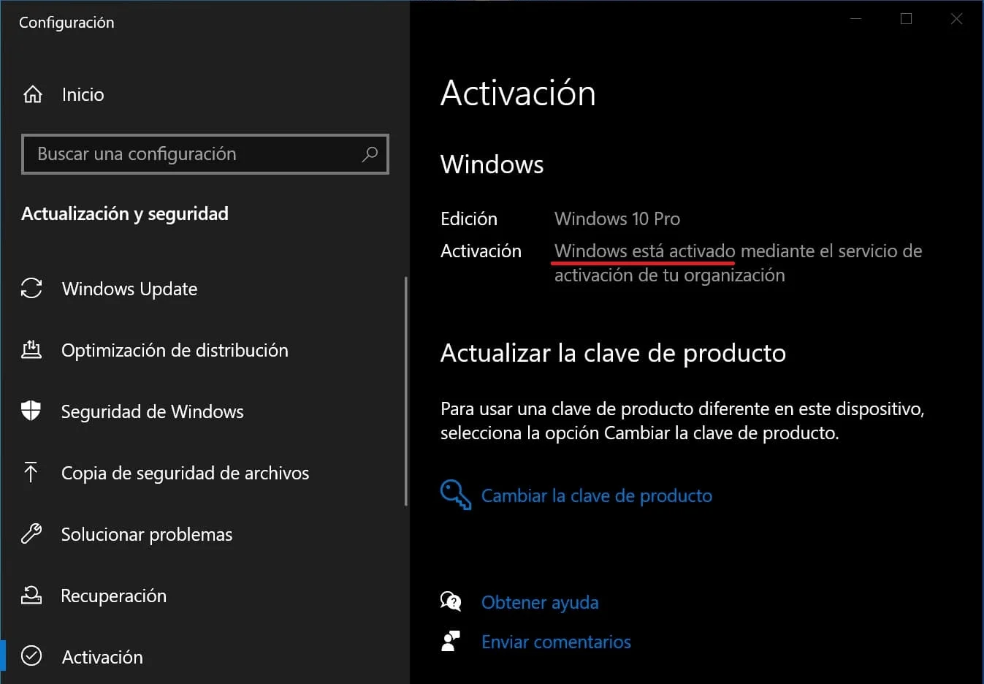The height and width of the screenshot is (684, 984).
Task: Click the product key icon
Action: pyautogui.click(x=455, y=495)
